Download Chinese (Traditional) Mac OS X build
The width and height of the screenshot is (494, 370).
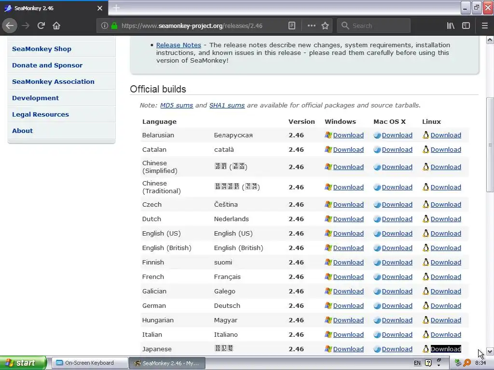[397, 187]
